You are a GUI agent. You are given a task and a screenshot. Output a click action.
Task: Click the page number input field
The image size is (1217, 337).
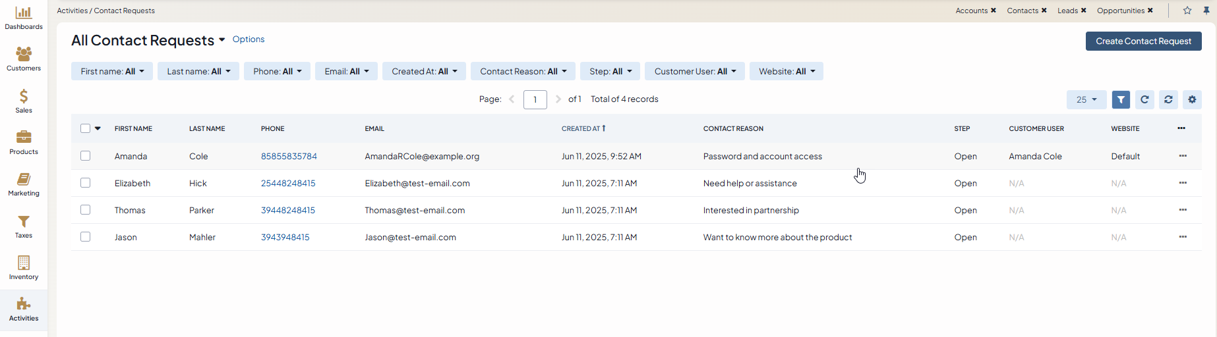535,99
